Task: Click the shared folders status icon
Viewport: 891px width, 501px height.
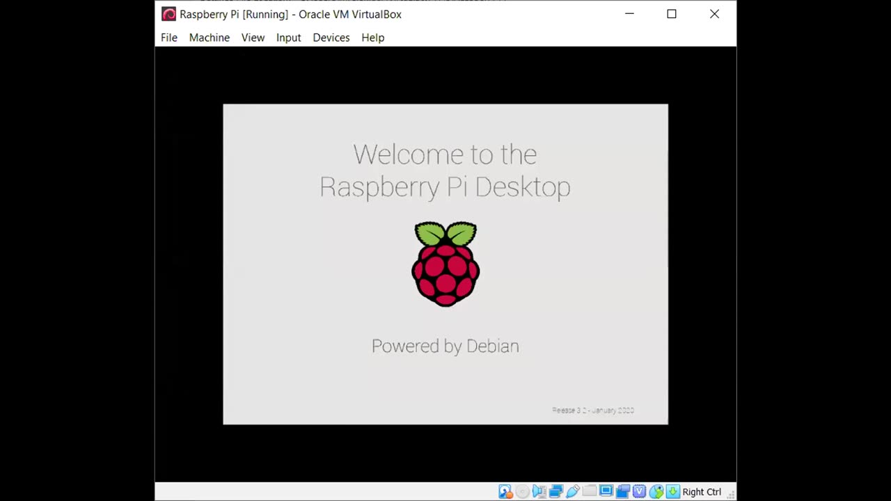Action: coord(590,491)
